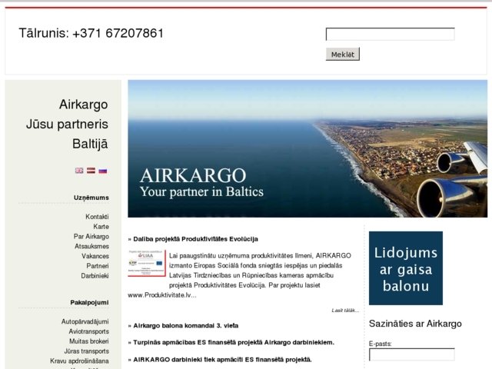Open Airkargo balona komandai 3. vieta
Screen dimensions: 492x369
click(x=186, y=326)
